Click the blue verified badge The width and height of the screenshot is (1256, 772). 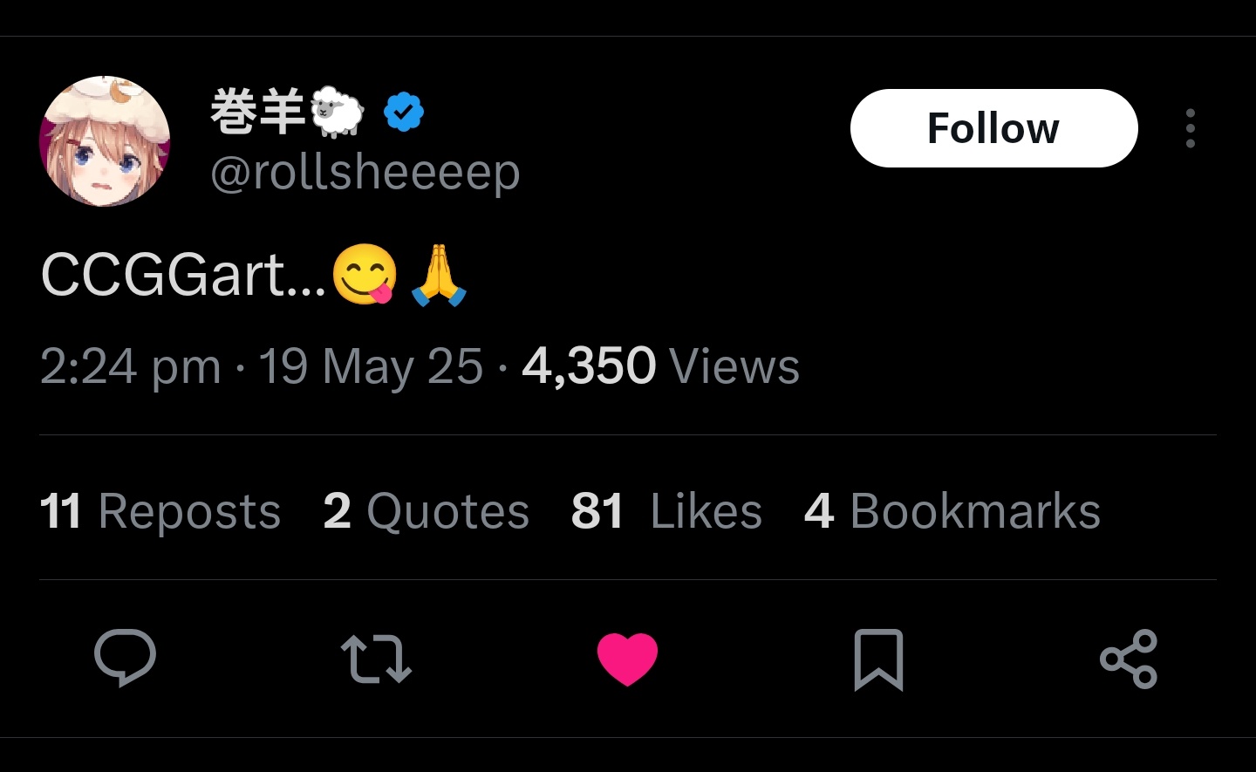point(404,112)
